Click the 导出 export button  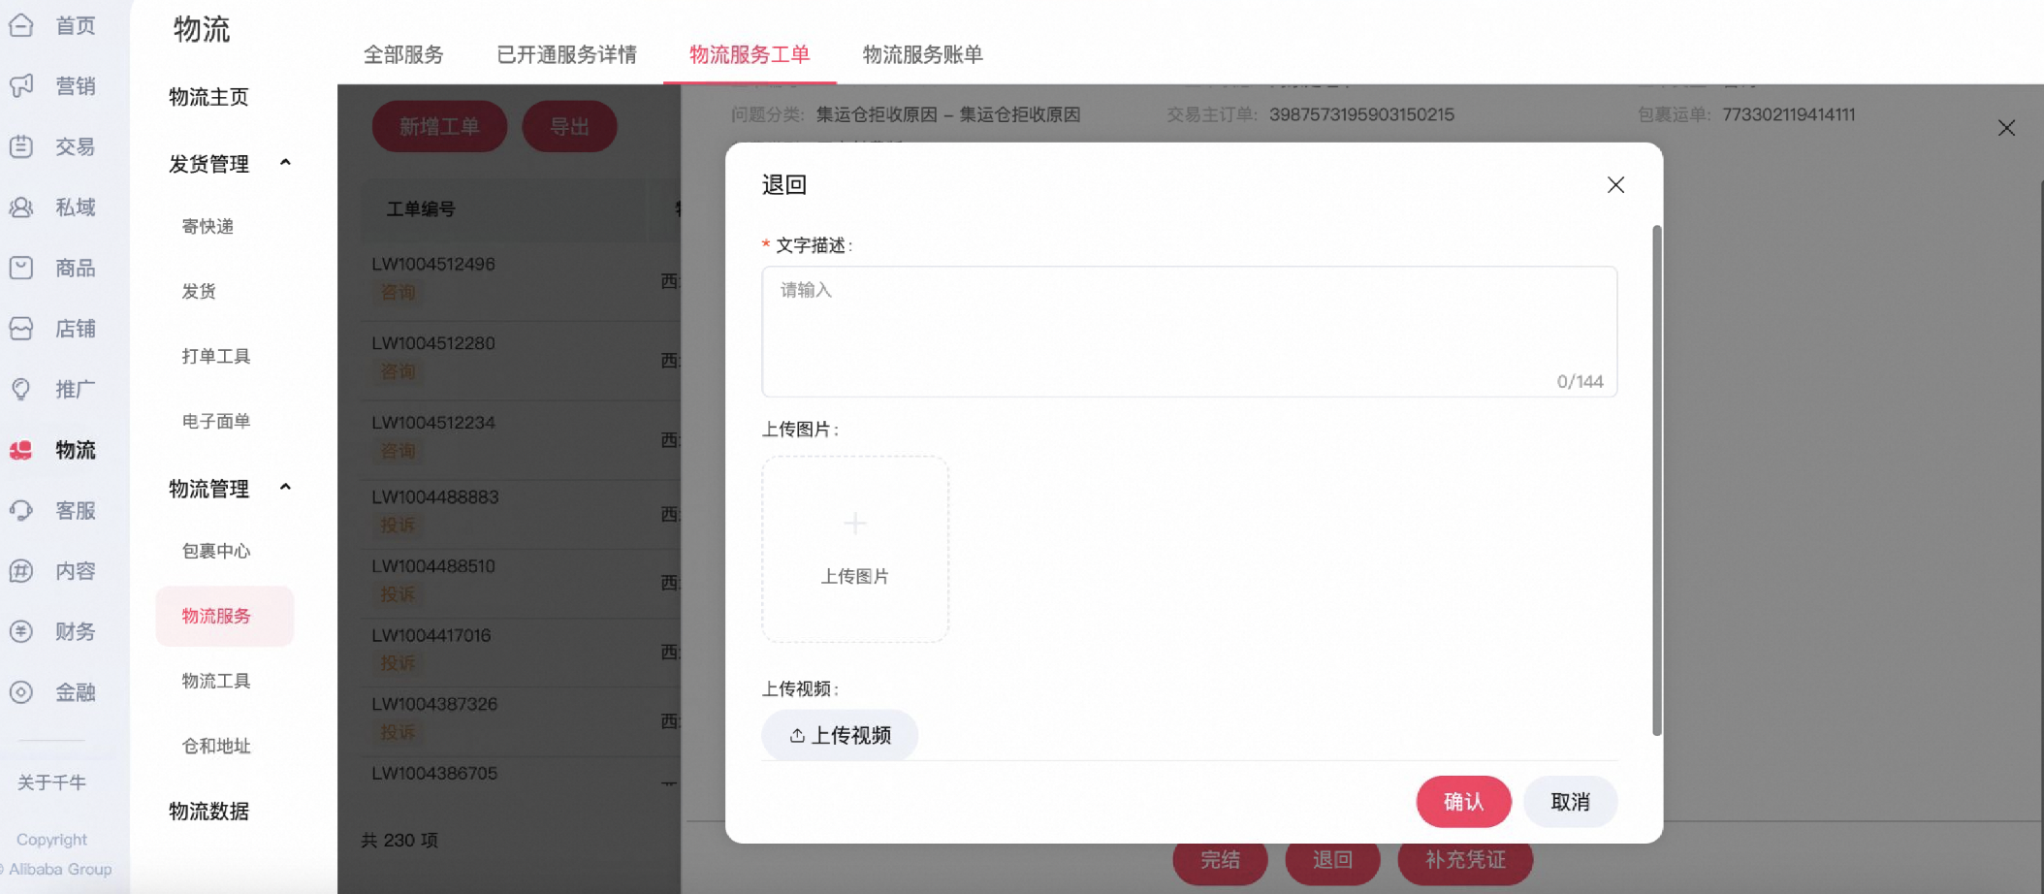click(569, 127)
